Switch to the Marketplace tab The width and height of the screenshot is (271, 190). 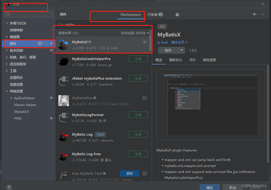pos(130,15)
